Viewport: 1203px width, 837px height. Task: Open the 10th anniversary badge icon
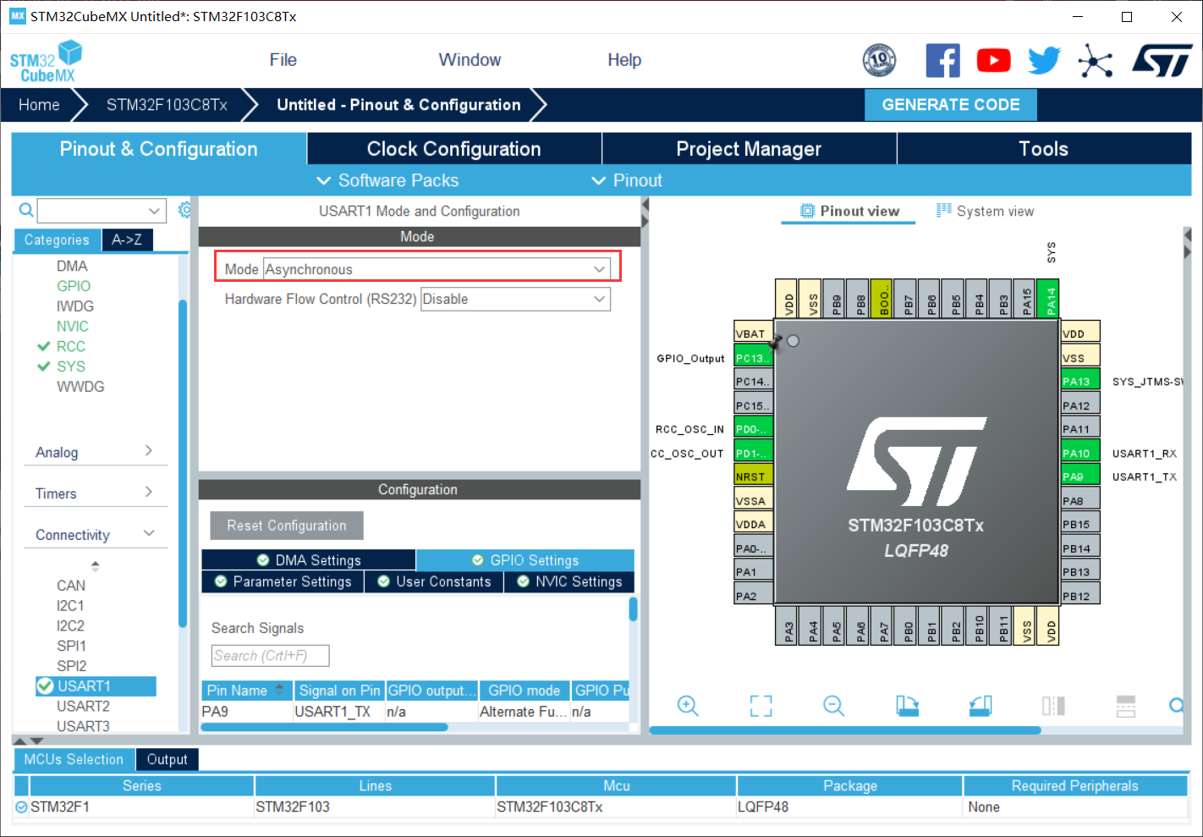pos(879,60)
